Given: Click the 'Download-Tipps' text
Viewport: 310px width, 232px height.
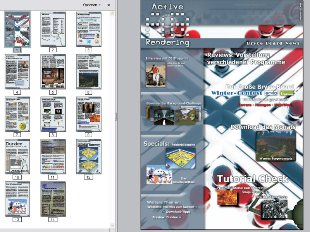Looking at the screenshot, I should click(x=178, y=212).
